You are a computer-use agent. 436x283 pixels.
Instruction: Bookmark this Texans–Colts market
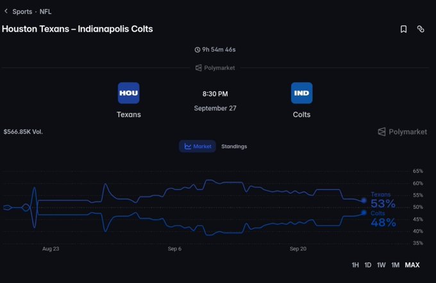pos(403,29)
